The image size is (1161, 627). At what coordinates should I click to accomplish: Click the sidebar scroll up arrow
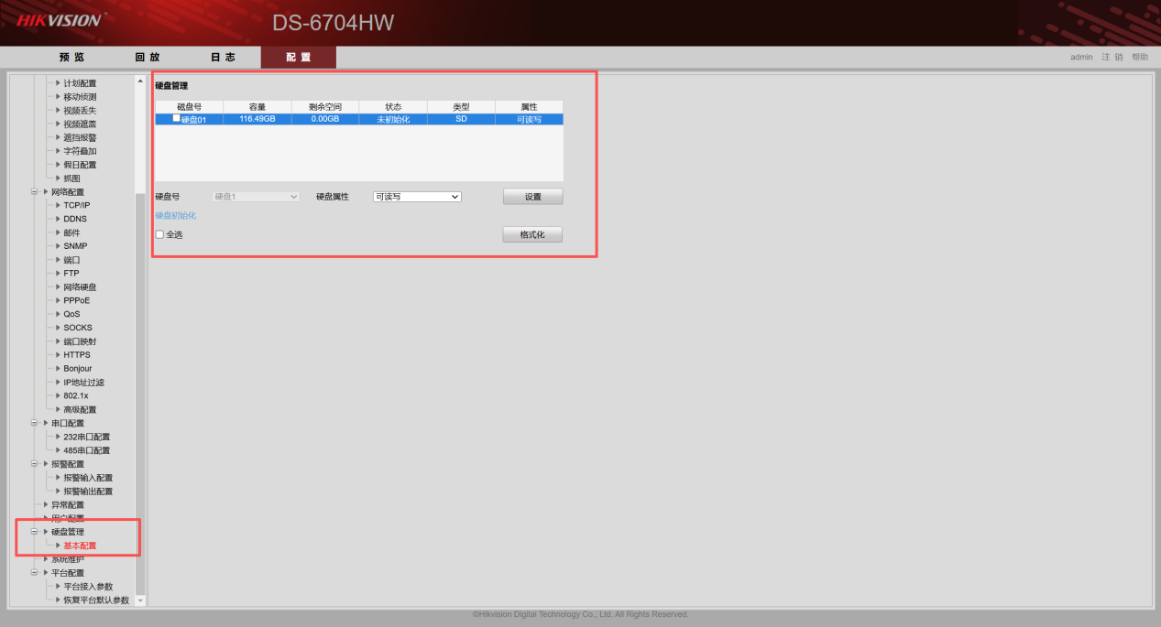[x=140, y=81]
